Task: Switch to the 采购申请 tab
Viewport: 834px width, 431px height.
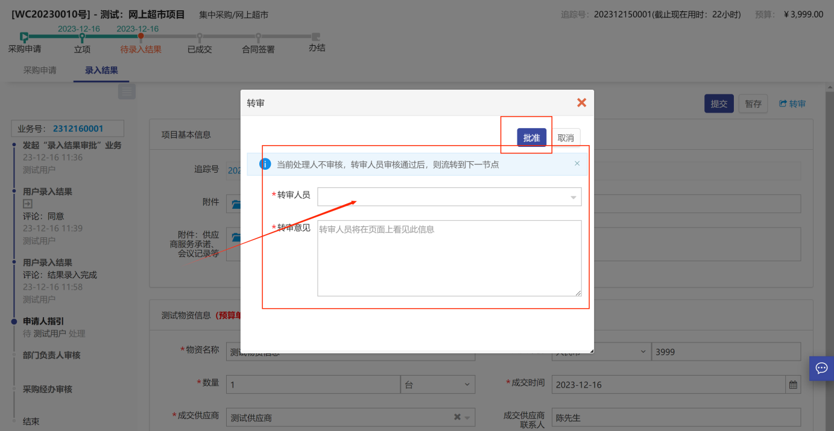Action: tap(40, 70)
